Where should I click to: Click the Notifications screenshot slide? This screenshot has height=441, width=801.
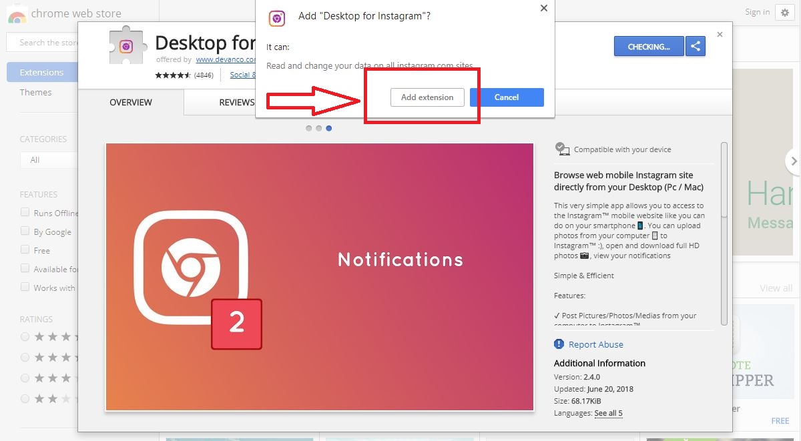[320, 277]
